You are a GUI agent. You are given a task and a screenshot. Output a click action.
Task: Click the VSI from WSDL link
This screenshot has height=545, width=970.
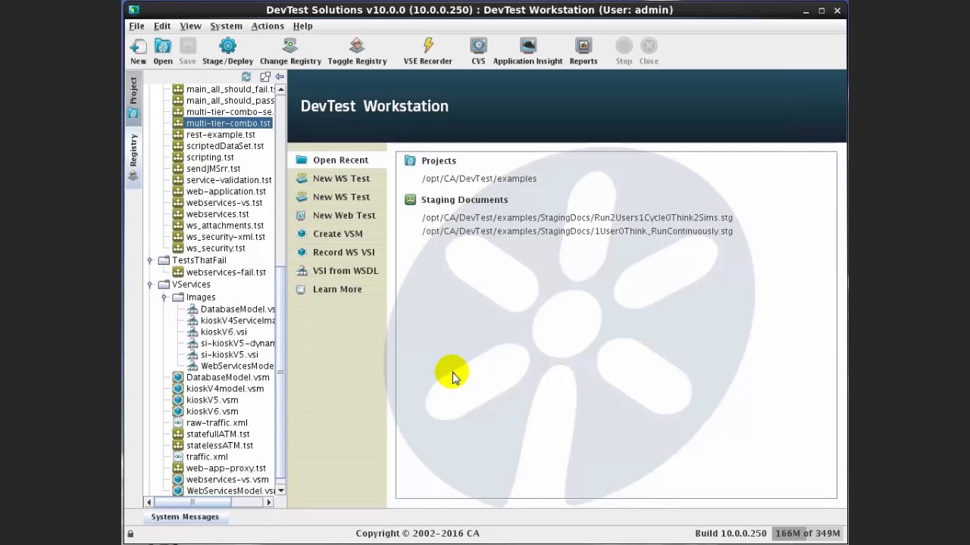[x=346, y=270]
